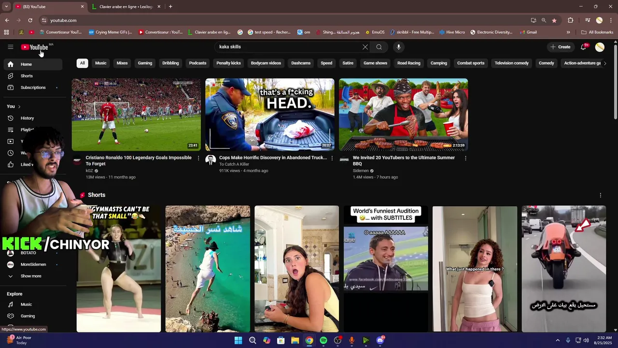Open the notifications bell

click(x=583, y=47)
